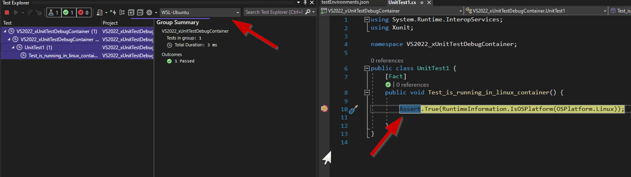Pin the UnitTest1.cs tab

(x=421, y=2)
